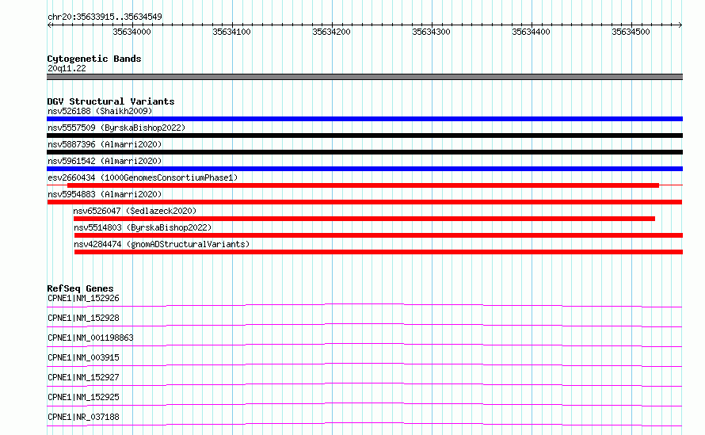The height and width of the screenshot is (435, 705).
Task: Click ruler position label 35634500
Action: click(x=631, y=32)
